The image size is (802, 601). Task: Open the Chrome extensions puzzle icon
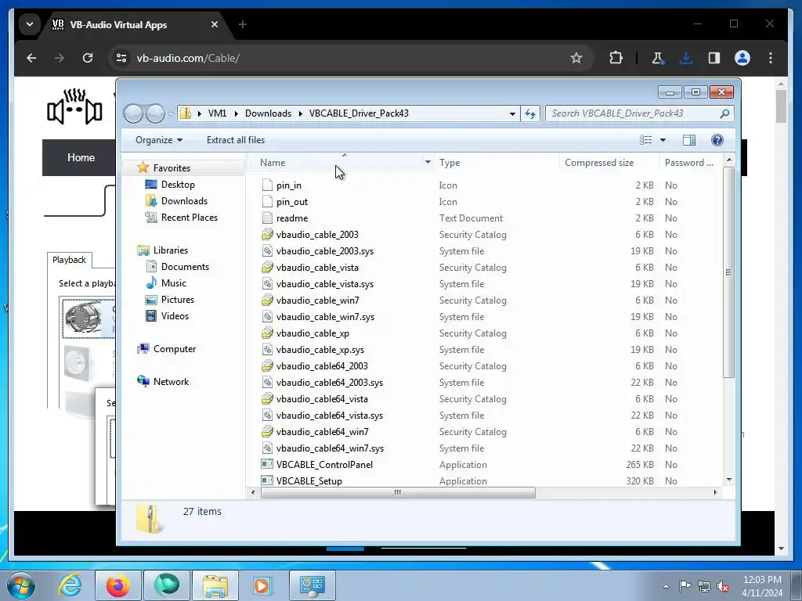coord(616,58)
